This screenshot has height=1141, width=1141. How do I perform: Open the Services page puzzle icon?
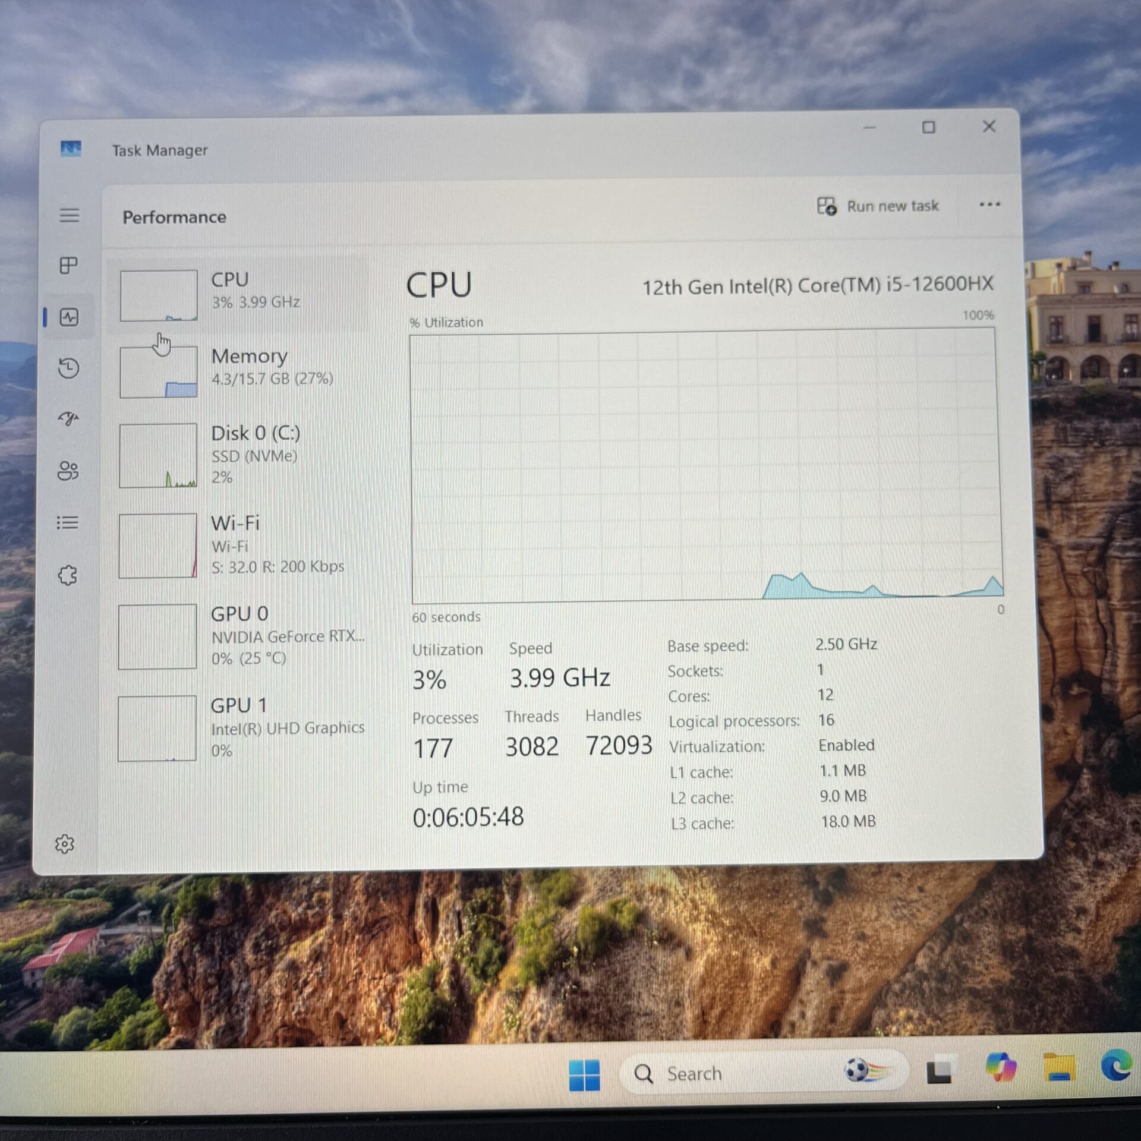pyautogui.click(x=67, y=575)
